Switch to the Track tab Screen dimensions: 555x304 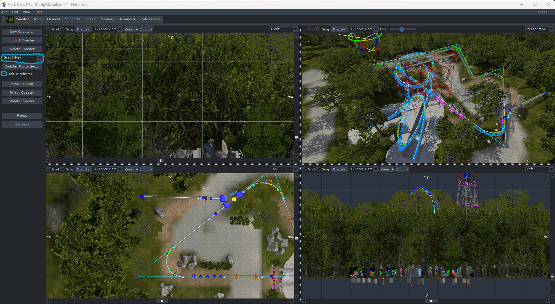(x=38, y=19)
